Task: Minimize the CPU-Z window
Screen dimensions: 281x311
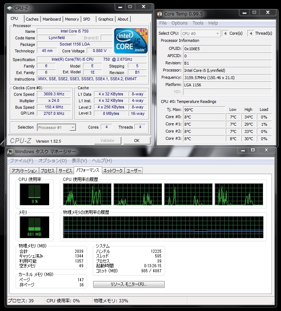Action: (120, 7)
